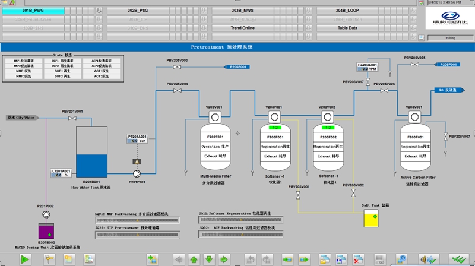Toggle valve PBV205V007 beside carbon filter
The image size is (475, 266).
click(445, 136)
